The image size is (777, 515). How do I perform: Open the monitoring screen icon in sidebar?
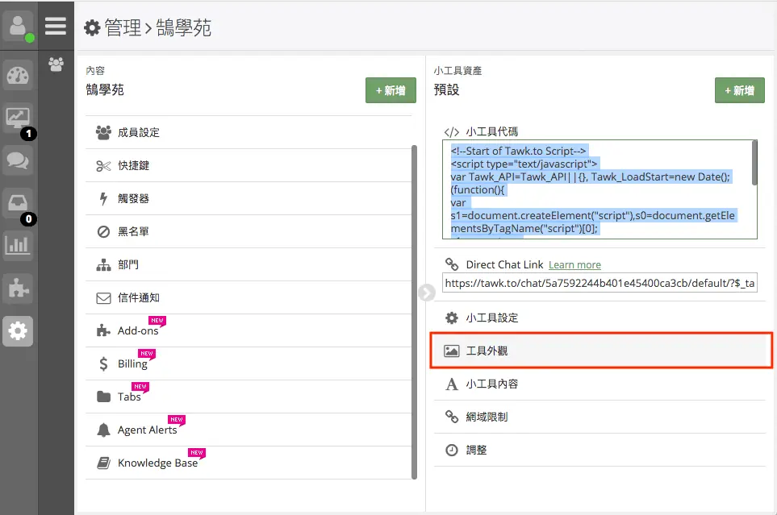pos(18,118)
